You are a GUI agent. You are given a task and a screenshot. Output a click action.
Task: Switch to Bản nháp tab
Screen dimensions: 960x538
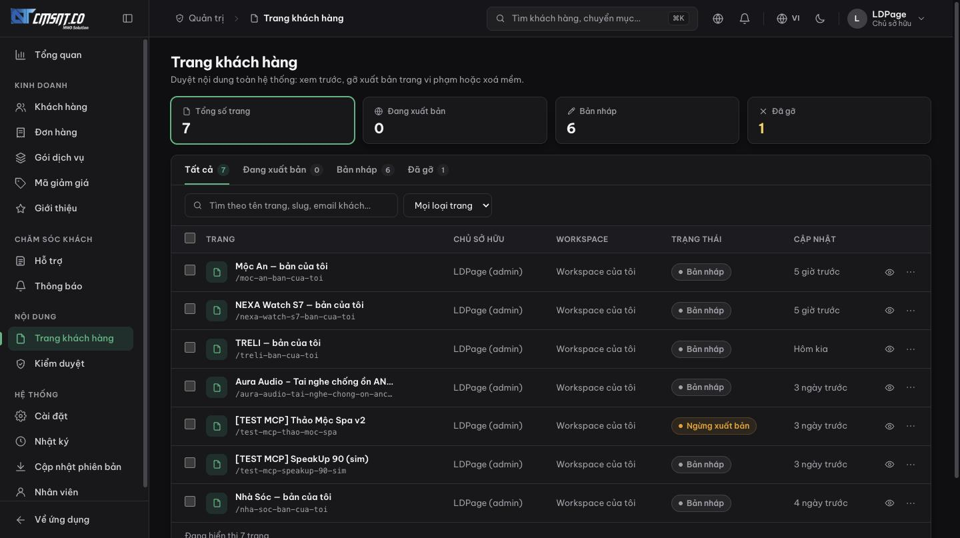(x=365, y=170)
